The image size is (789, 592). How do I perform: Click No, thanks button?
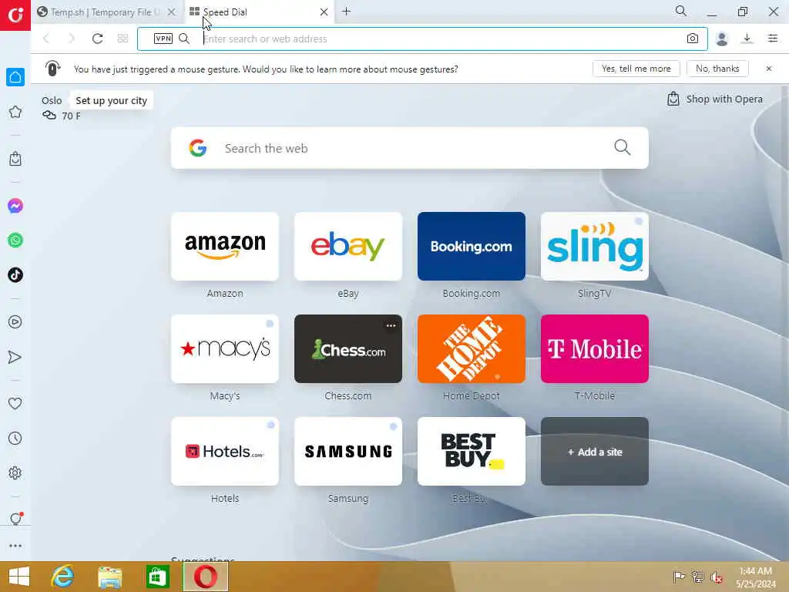click(x=717, y=69)
